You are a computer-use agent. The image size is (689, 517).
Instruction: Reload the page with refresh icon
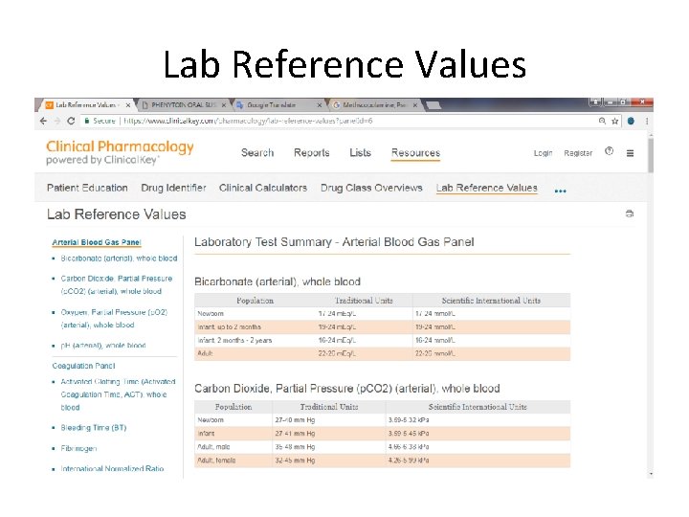(x=71, y=121)
